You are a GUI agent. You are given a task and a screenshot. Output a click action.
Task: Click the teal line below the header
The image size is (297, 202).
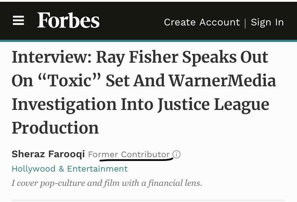148,41
